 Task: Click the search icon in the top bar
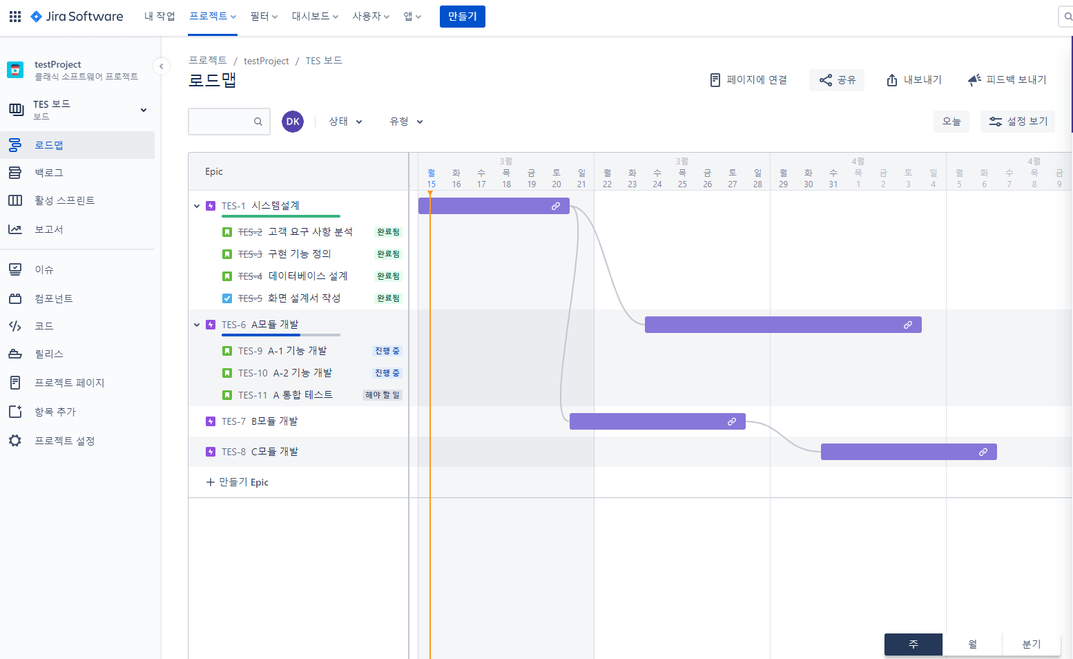pyautogui.click(x=1067, y=17)
